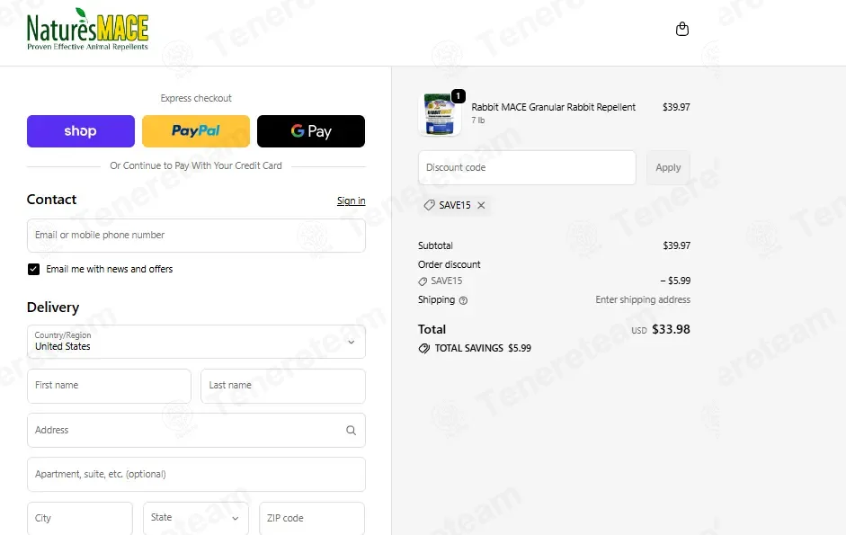Uncheck Email me with news and offers

33,269
